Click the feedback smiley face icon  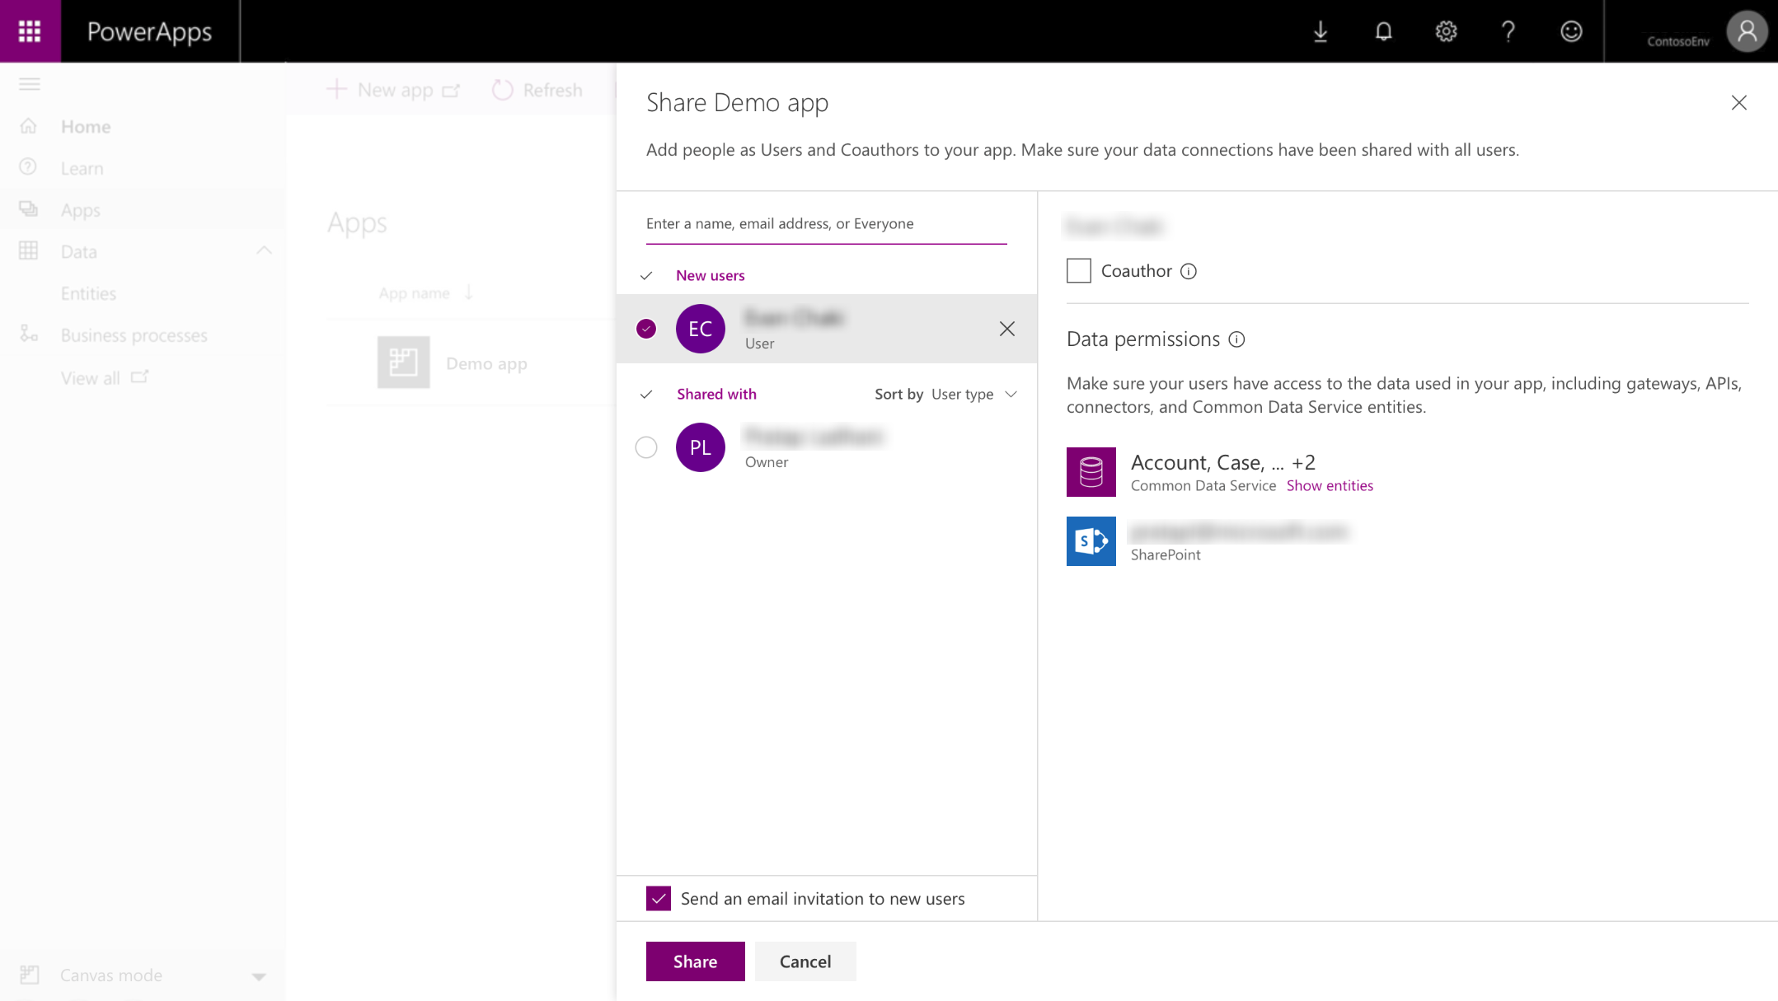click(1572, 30)
